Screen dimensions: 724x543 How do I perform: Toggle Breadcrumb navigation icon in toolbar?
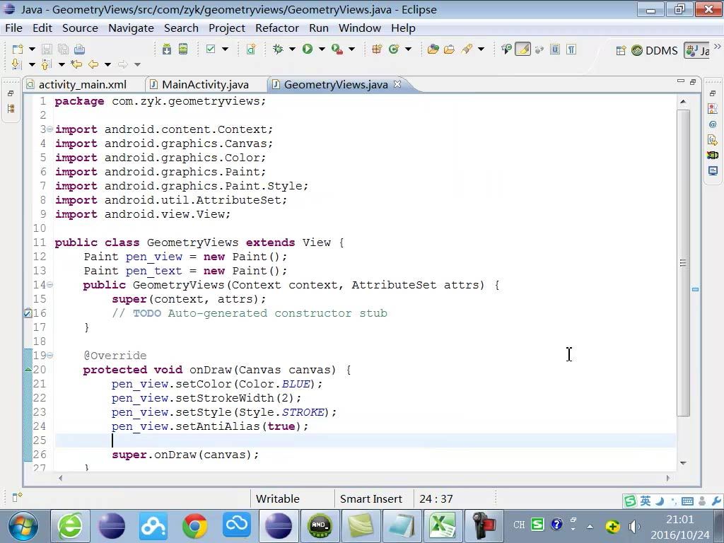tap(506, 49)
